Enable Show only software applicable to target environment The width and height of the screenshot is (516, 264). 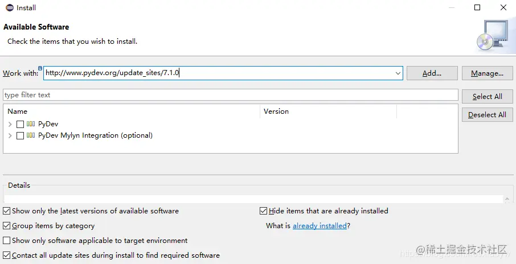pyautogui.click(x=7, y=240)
